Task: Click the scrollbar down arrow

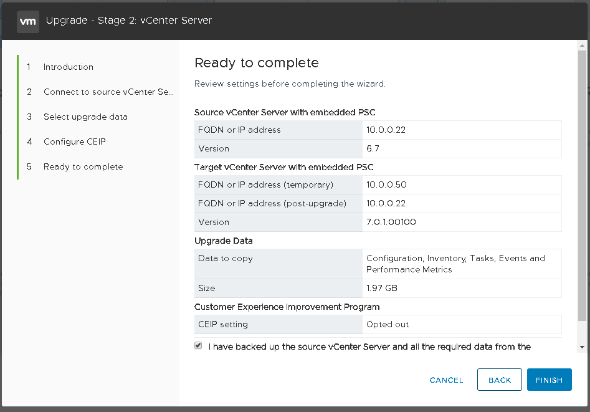Action: (x=582, y=347)
